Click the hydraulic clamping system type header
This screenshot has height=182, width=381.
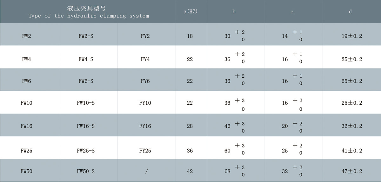(88, 12)
